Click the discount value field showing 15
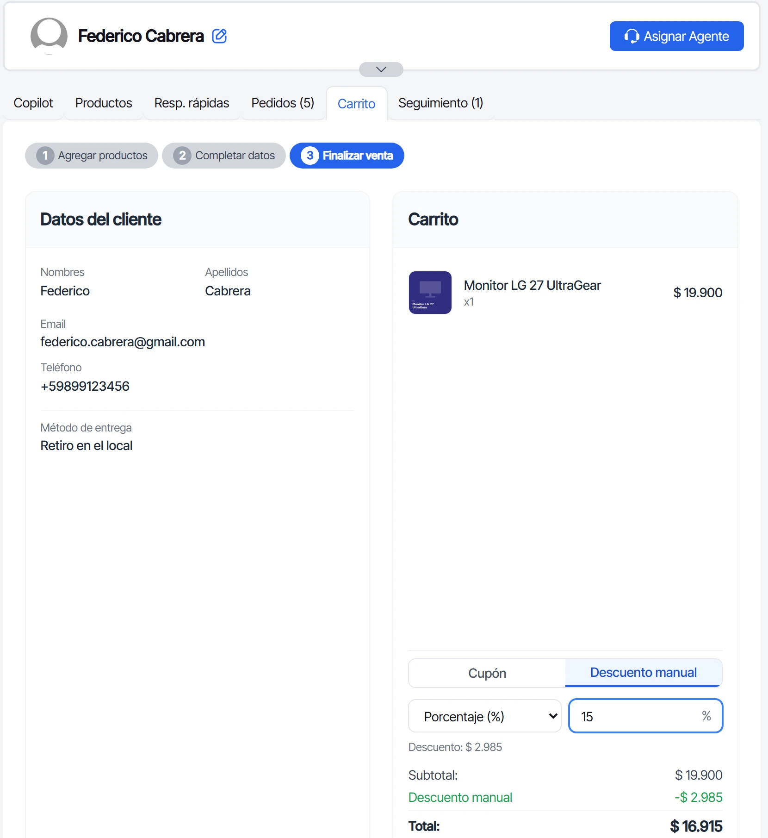The width and height of the screenshot is (768, 838). point(645,716)
